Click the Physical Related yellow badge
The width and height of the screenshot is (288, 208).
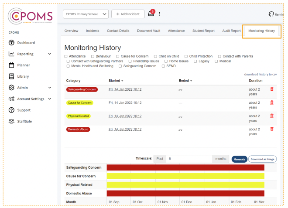79,116
